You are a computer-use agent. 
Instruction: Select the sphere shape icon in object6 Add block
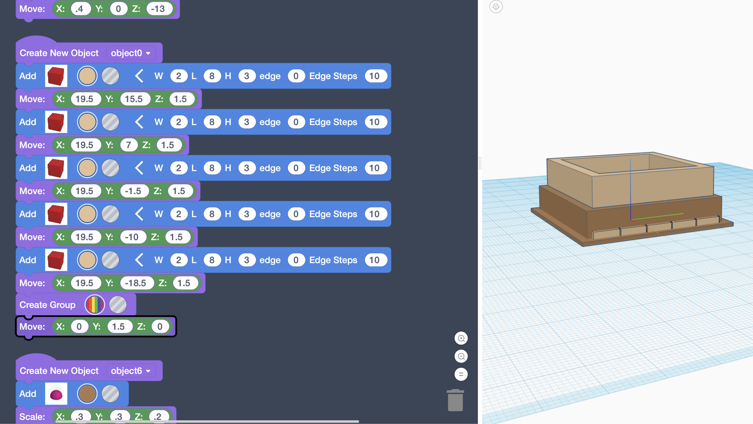tap(56, 393)
